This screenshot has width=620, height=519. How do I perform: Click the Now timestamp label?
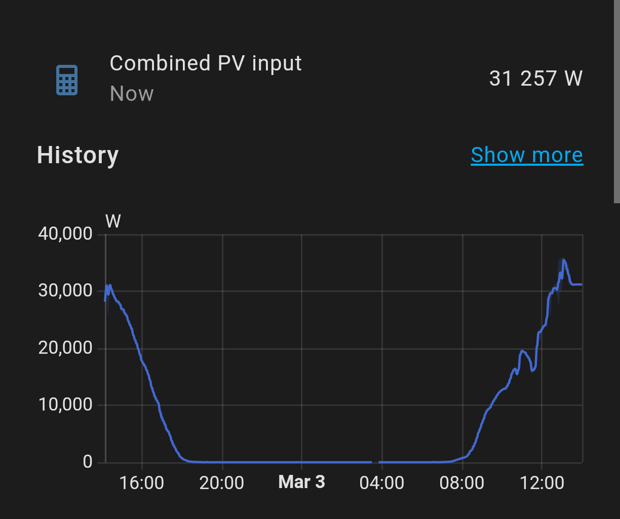tap(132, 94)
